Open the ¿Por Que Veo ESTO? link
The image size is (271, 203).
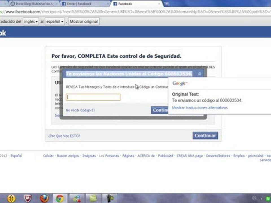[64, 136]
